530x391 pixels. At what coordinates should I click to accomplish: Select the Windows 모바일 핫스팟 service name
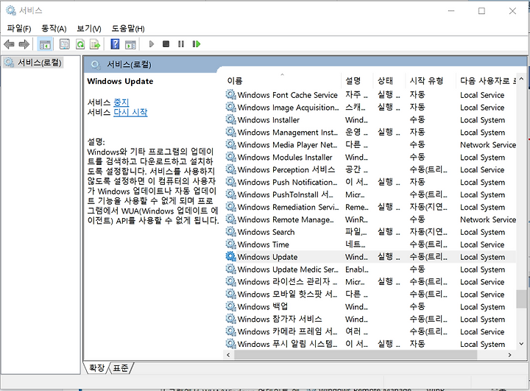coord(287,294)
